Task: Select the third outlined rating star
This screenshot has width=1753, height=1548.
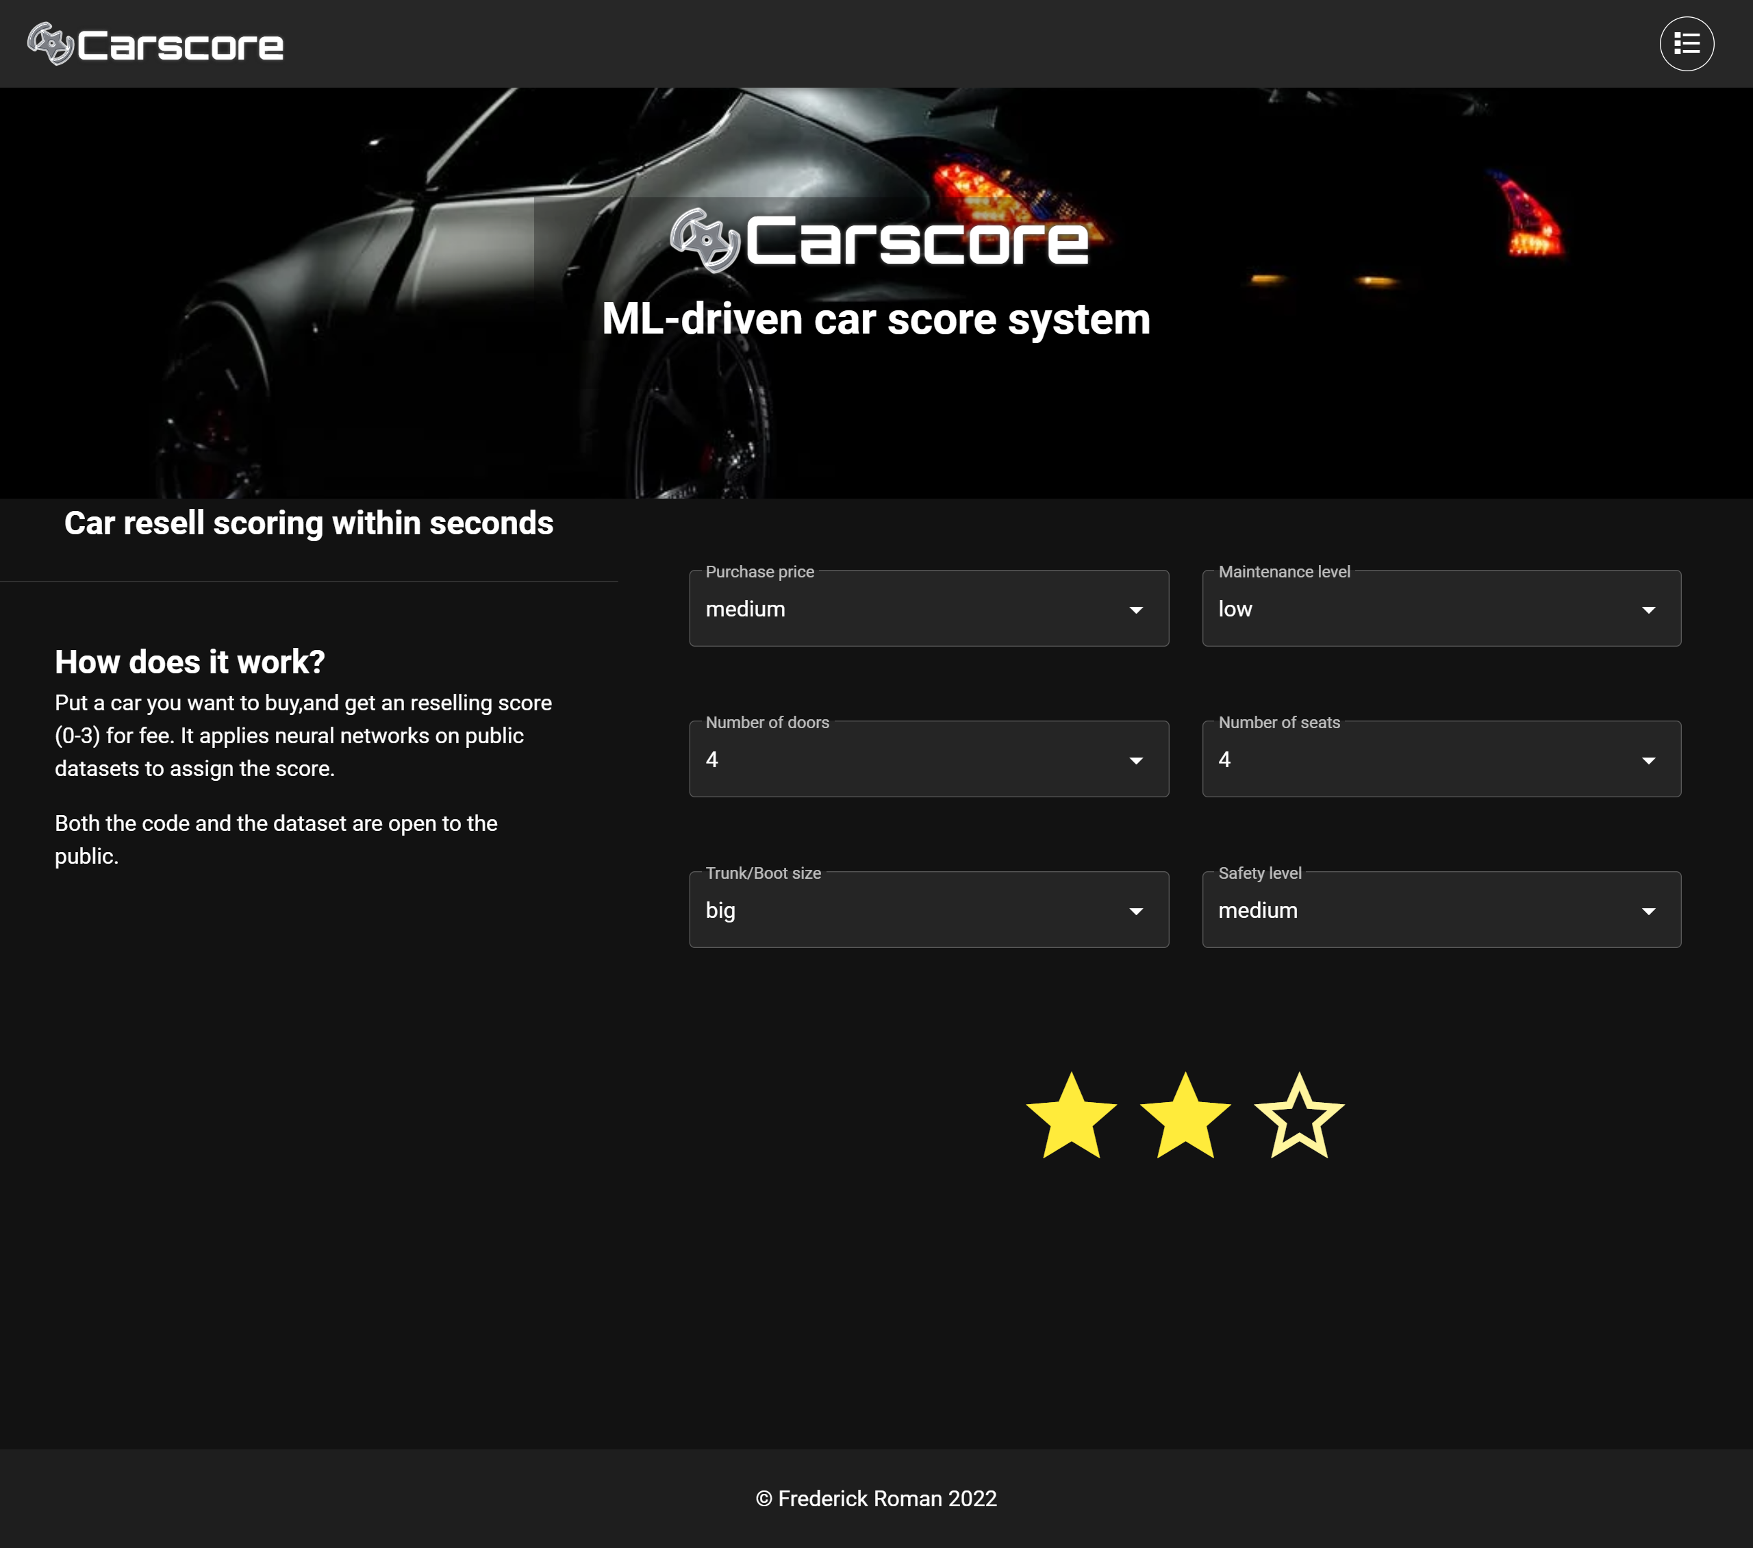Action: [1299, 1116]
